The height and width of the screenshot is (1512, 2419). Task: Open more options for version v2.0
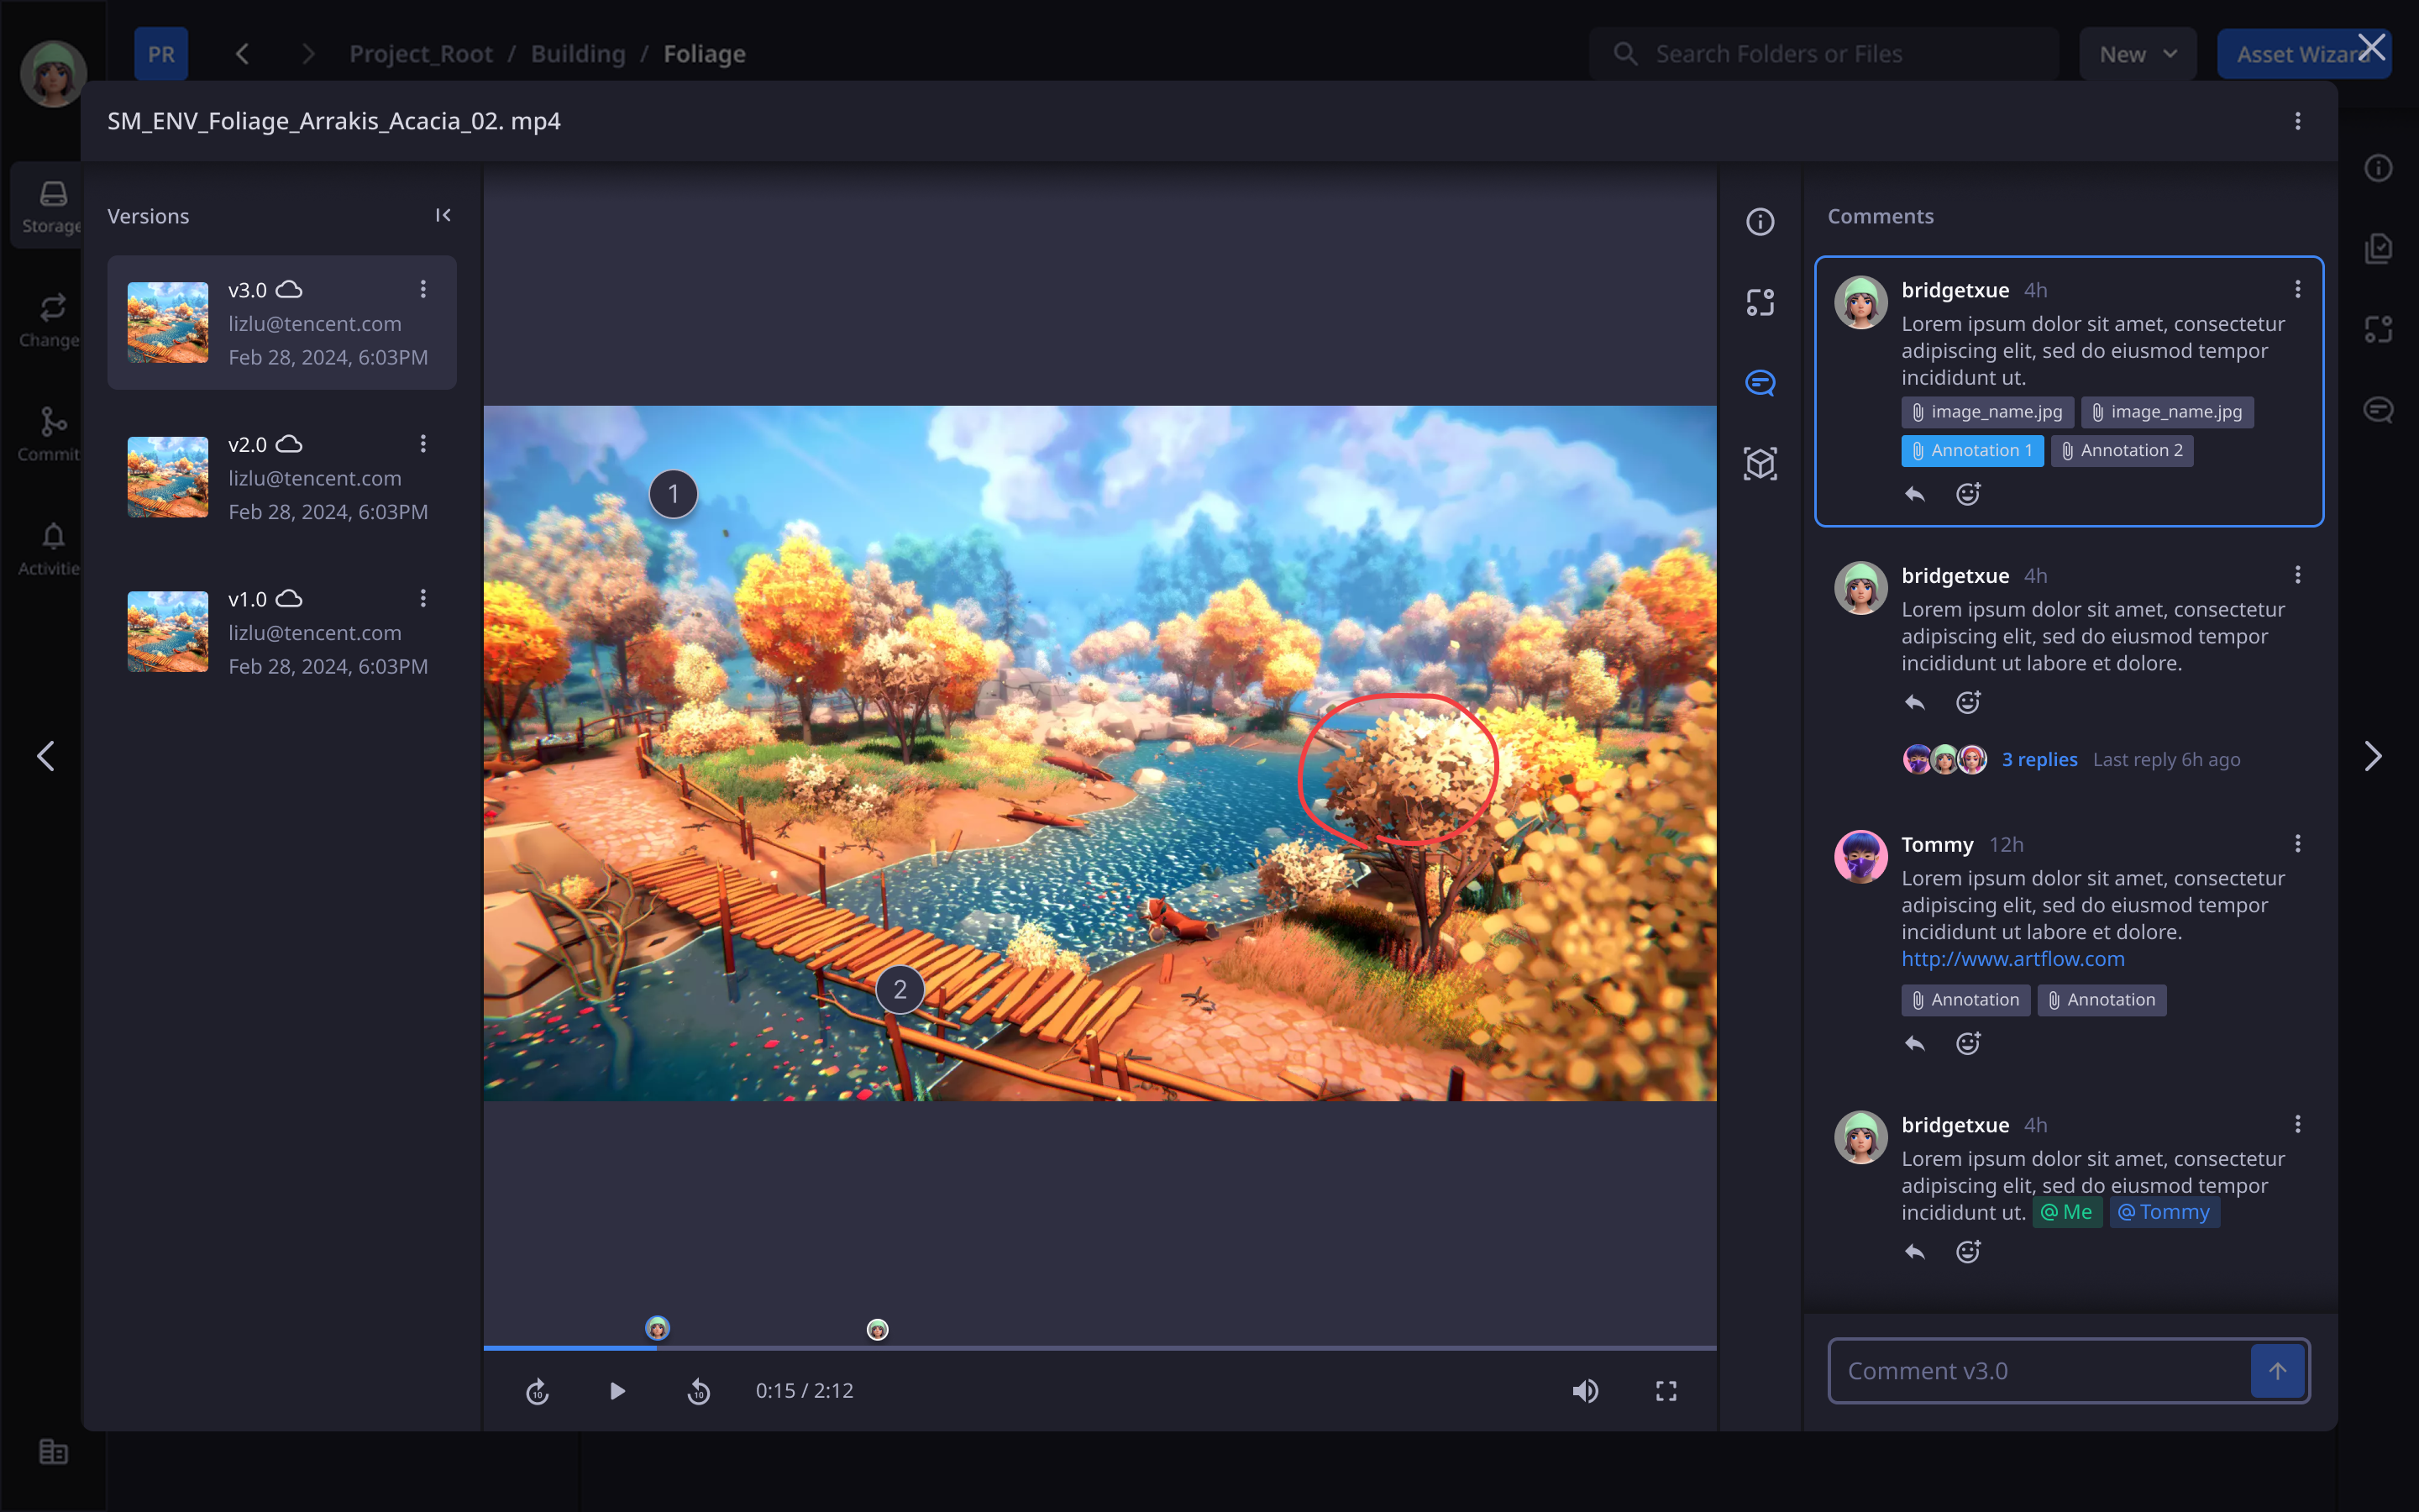[422, 443]
